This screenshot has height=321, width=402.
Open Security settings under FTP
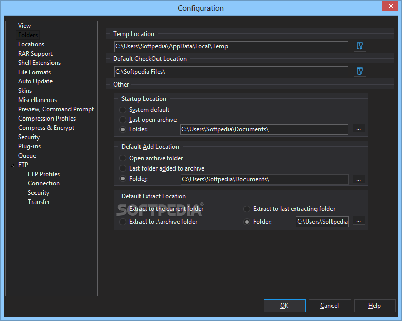tap(39, 193)
